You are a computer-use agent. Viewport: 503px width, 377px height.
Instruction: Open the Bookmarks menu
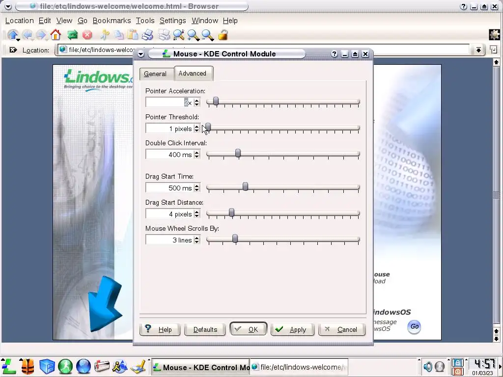(112, 21)
